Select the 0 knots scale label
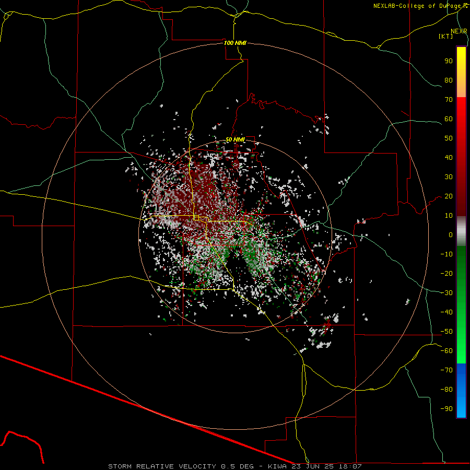Viewport: 470px width, 470px height. (x=451, y=234)
